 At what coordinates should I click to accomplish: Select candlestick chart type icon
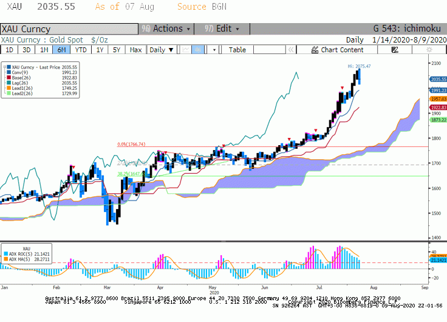[x=197, y=50]
